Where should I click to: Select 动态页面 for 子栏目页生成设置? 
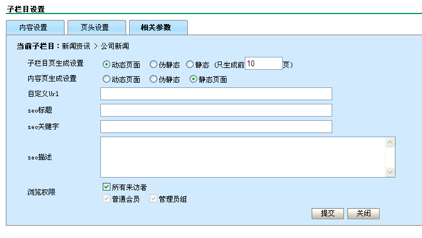point(106,64)
